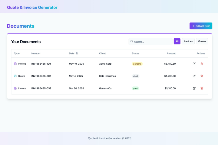Edit the Beta Industries quote
218x145 pixels.
(194, 76)
